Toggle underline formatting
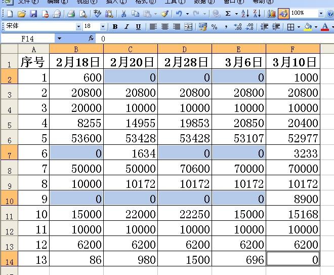The image size is (334, 275). (138, 27)
